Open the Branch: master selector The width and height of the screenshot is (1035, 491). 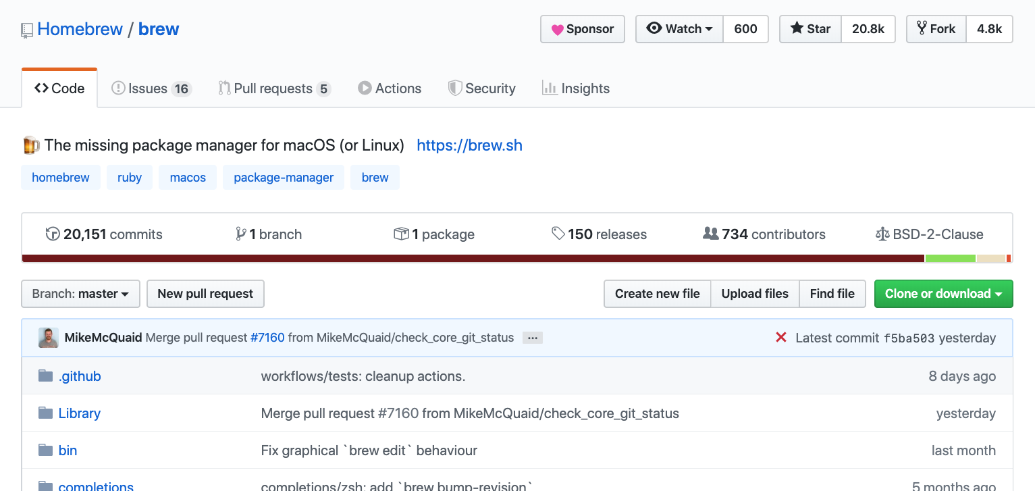tap(80, 294)
